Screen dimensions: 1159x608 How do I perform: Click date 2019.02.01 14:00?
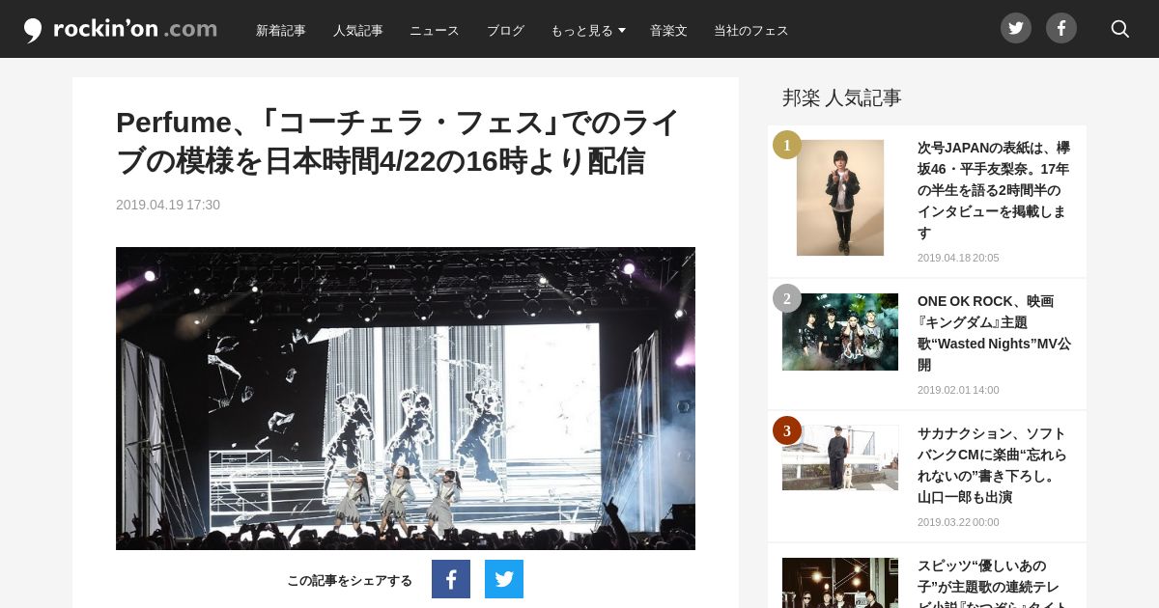958,390
